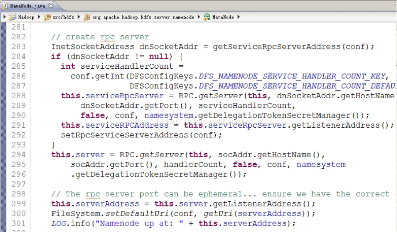Click 'getDelegationTokenSecretManager' on line 290
This screenshot has width=397, height=233.
click(274, 115)
